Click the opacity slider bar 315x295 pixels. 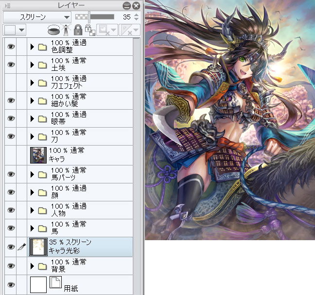(95, 17)
